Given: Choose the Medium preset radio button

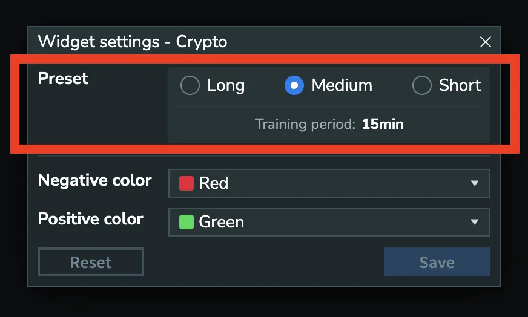Looking at the screenshot, I should [x=294, y=86].
